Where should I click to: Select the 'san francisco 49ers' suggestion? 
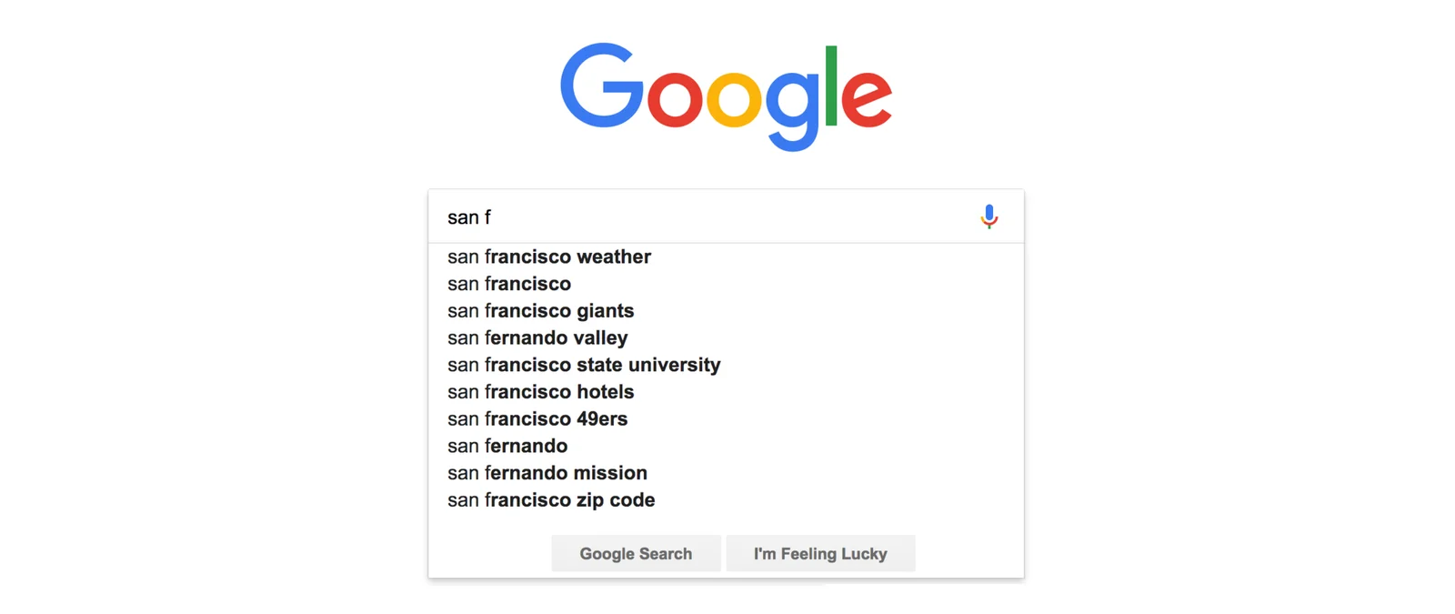coord(537,418)
